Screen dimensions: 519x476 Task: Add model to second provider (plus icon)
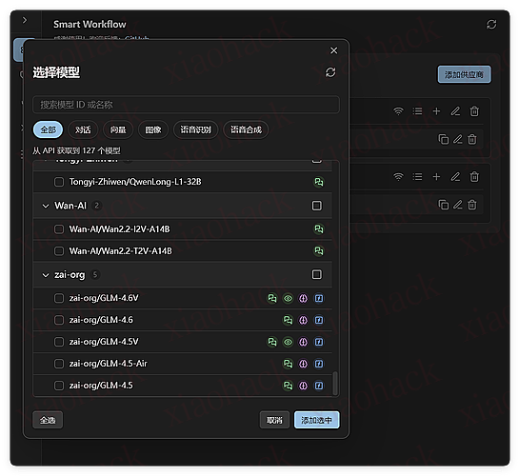(x=436, y=177)
